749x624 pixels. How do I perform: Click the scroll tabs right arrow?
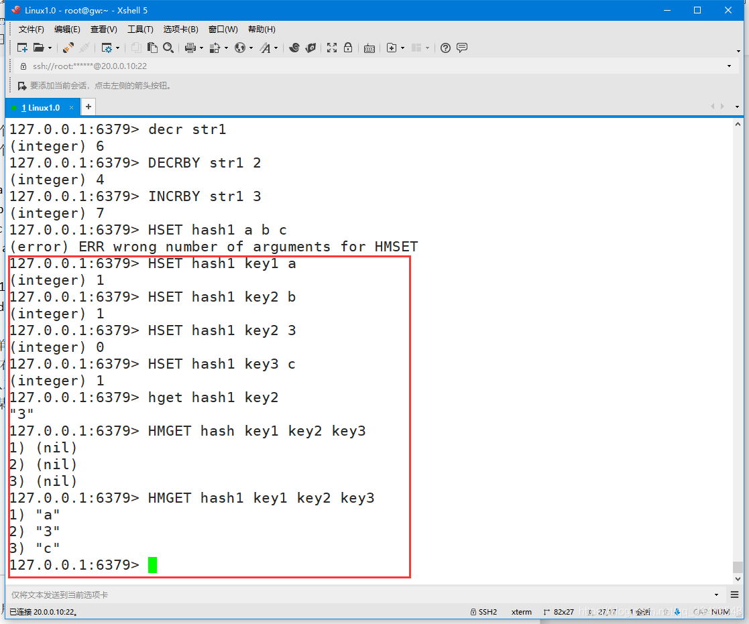pos(722,107)
